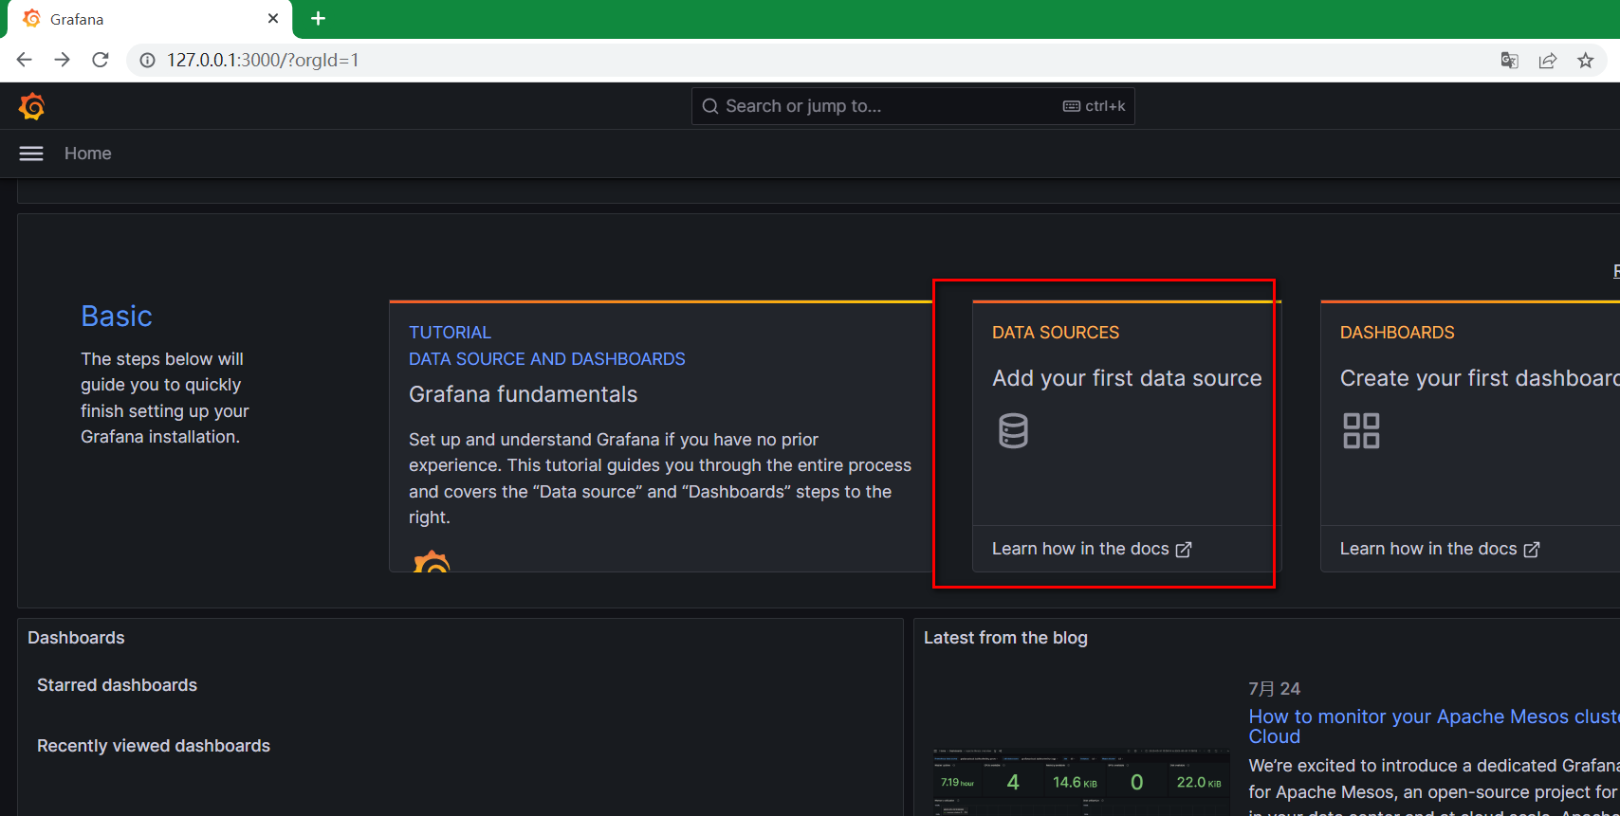Click the Basic heading
The image size is (1620, 816).
(117, 316)
